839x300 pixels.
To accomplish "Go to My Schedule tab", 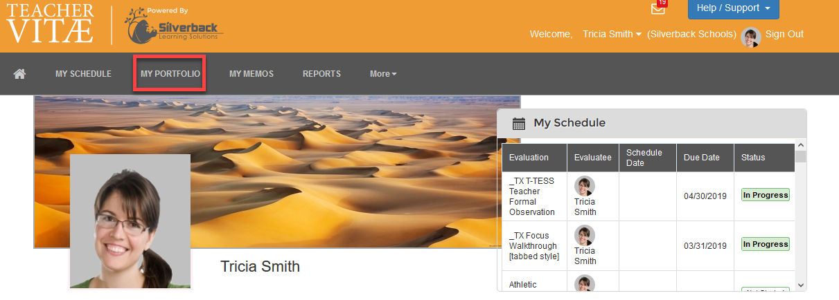I will click(x=83, y=74).
